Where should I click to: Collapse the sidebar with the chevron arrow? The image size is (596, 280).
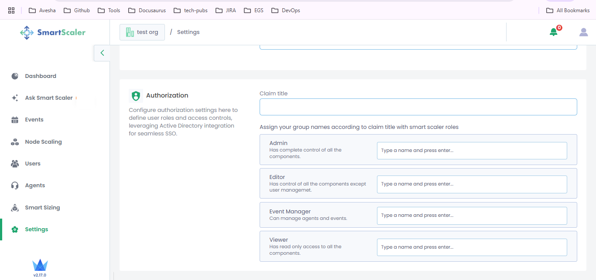(102, 53)
